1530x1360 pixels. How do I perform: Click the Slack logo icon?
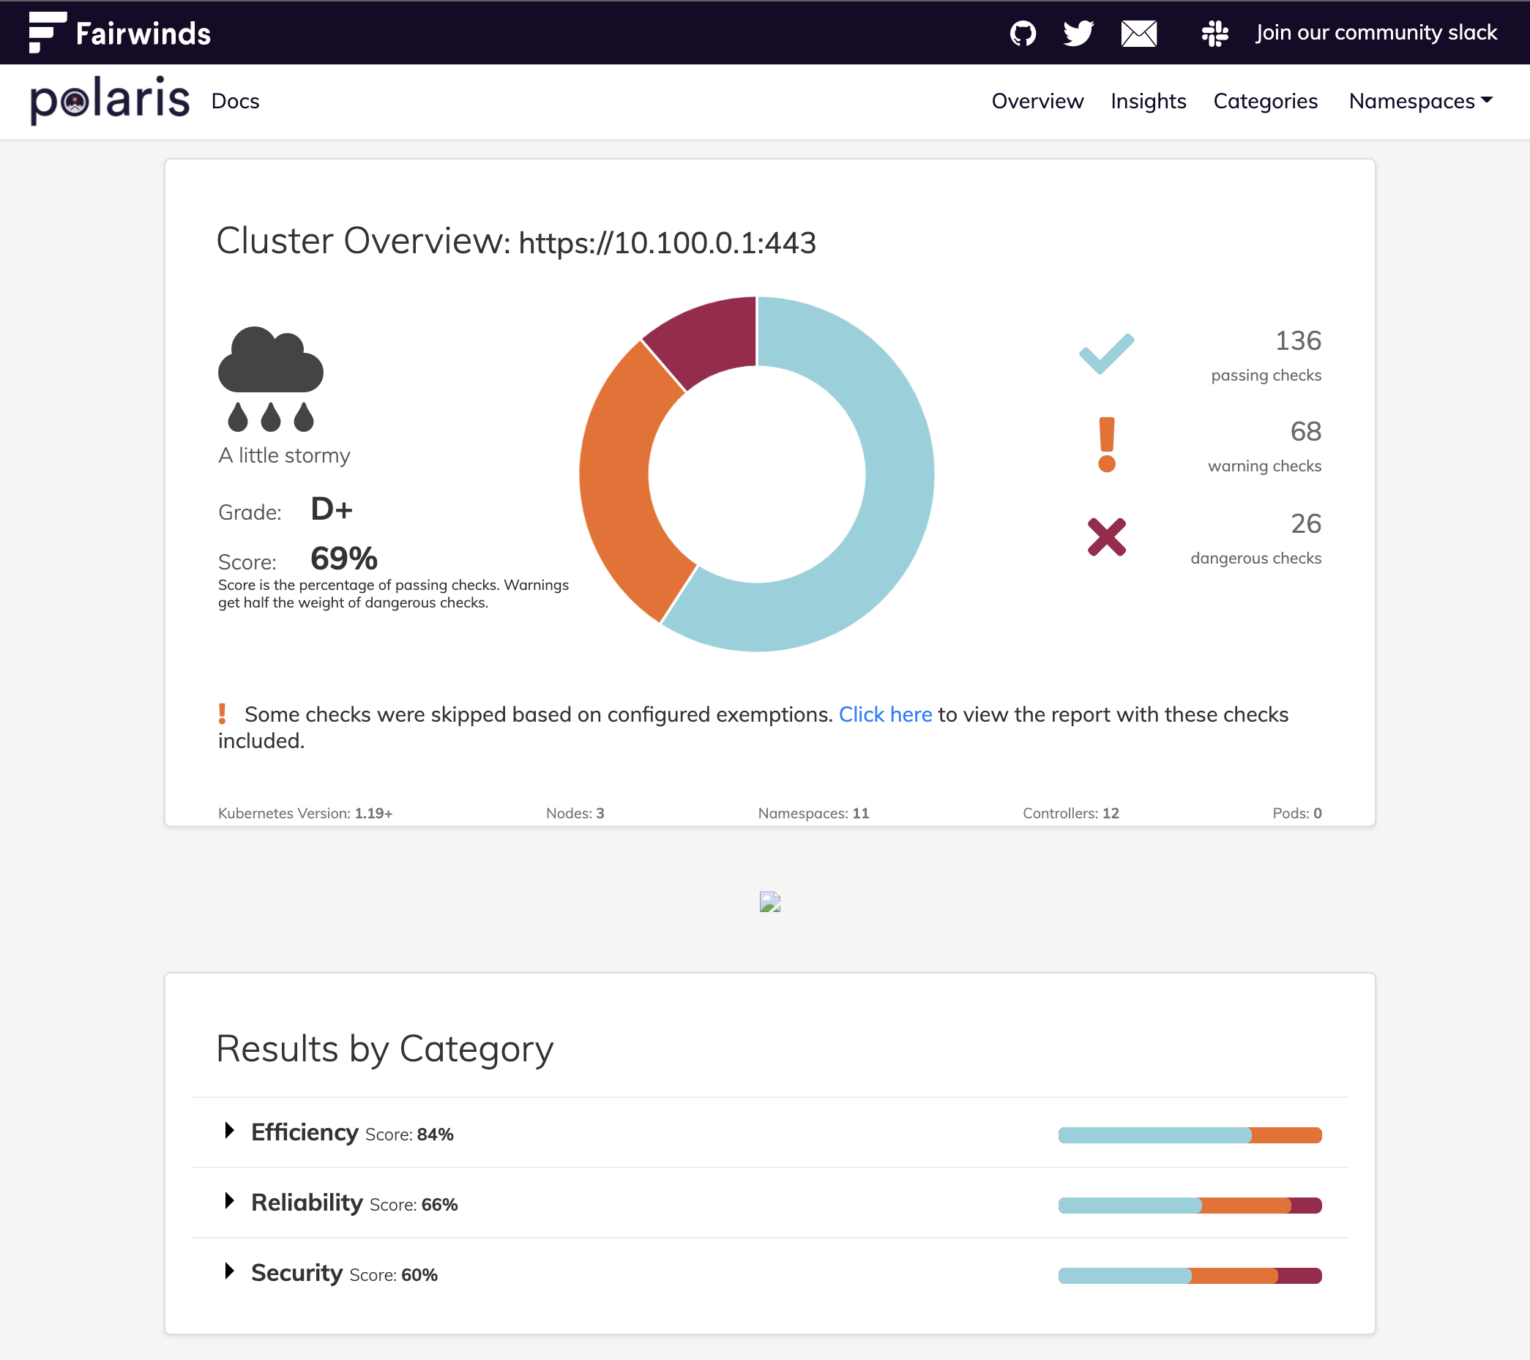pyautogui.click(x=1214, y=33)
